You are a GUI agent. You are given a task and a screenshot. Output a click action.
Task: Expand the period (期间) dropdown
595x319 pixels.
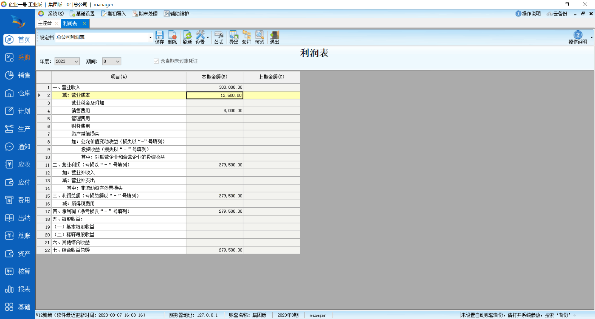click(x=117, y=61)
